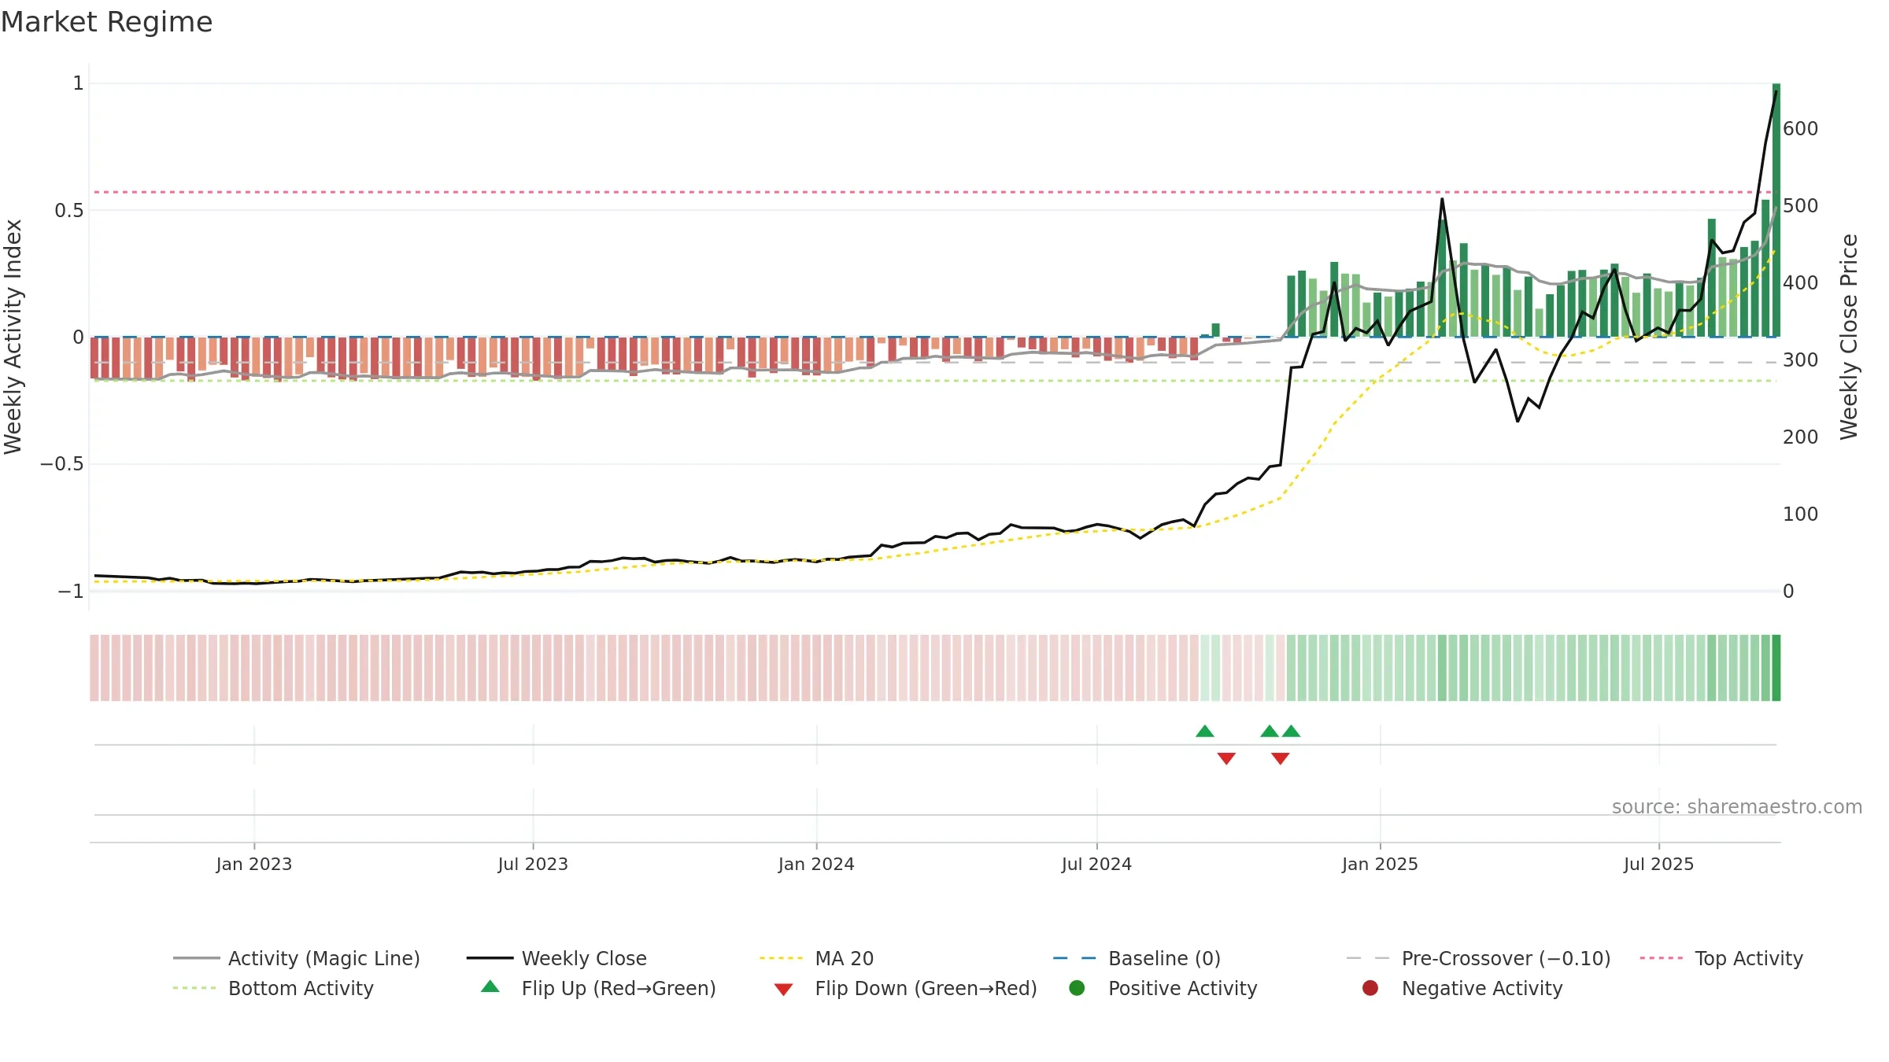
Task: Click the Positive Activity green circle legend icon
Action: tap(1077, 987)
